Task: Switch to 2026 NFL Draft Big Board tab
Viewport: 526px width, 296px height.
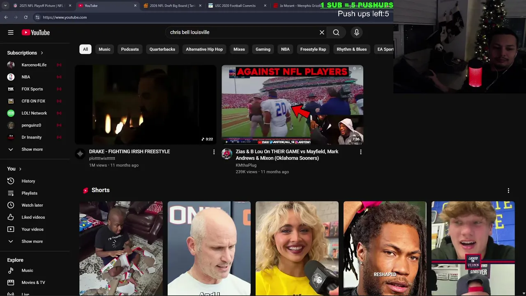Action: point(173,6)
